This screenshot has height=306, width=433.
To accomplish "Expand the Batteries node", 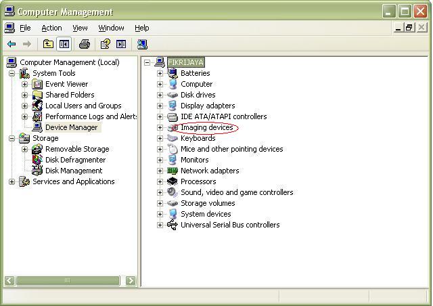I will point(160,73).
